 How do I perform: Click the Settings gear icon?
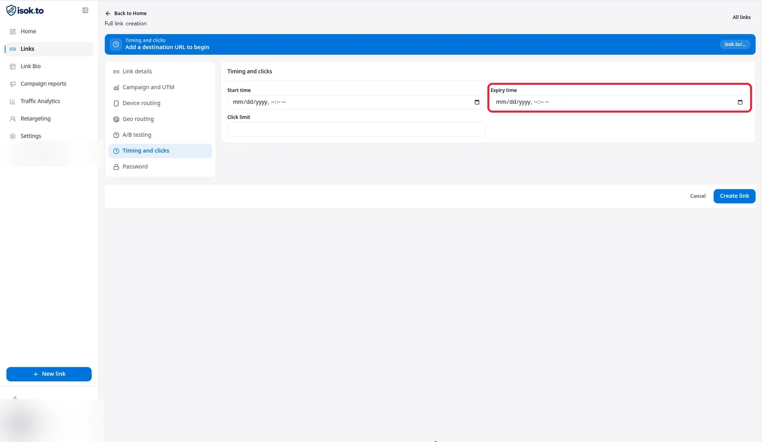coord(13,136)
